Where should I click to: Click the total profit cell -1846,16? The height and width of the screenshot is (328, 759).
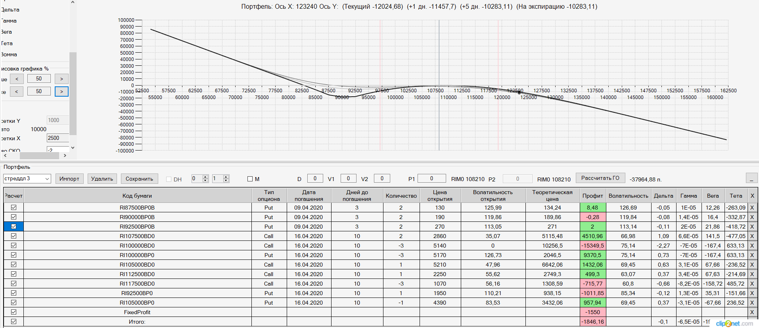pyautogui.click(x=593, y=322)
